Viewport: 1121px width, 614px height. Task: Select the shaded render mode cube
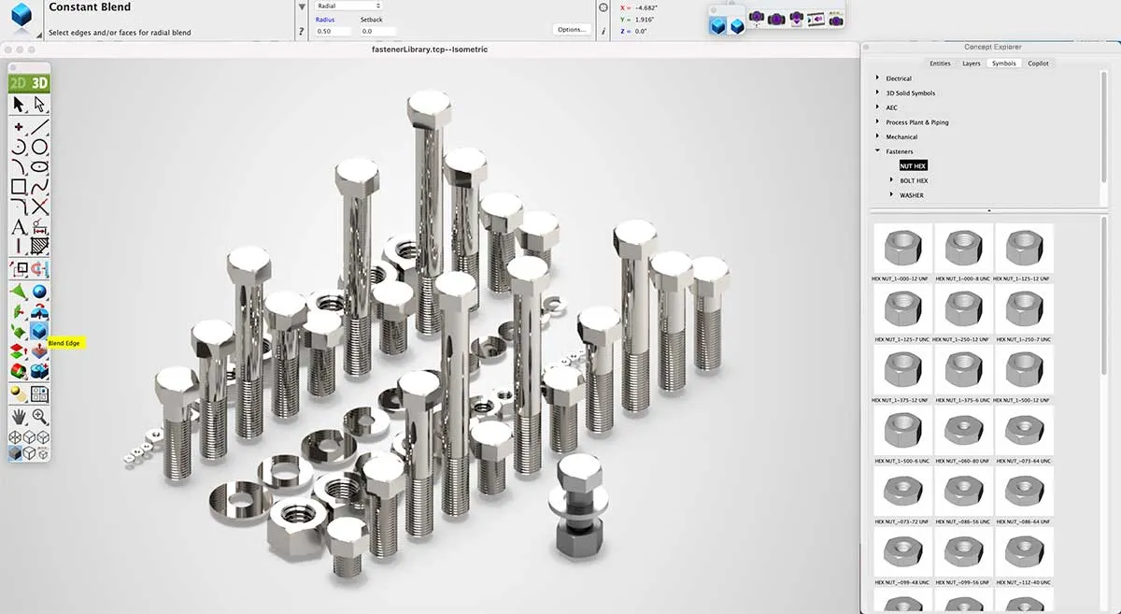(x=16, y=455)
